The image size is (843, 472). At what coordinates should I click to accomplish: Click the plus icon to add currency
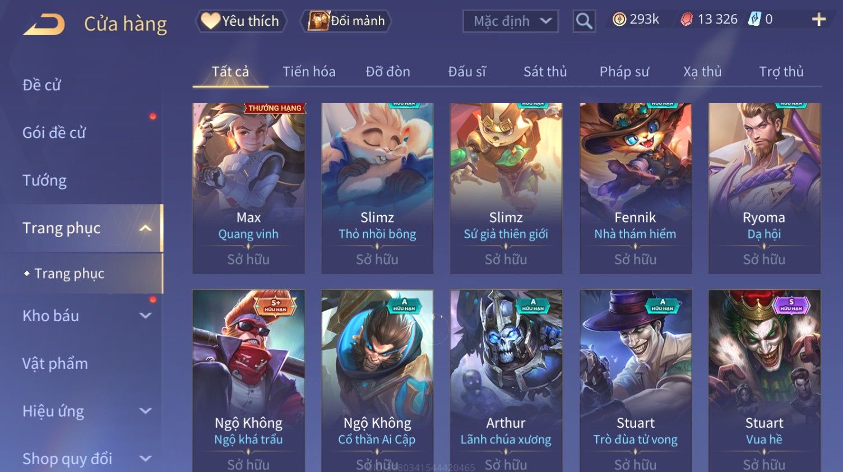tap(819, 20)
